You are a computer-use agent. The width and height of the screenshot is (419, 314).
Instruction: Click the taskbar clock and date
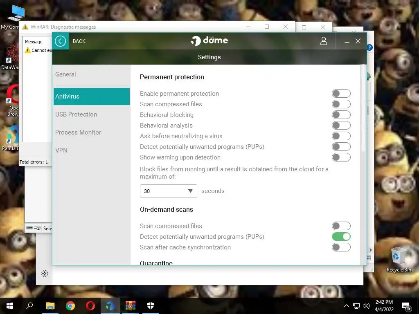(384, 306)
